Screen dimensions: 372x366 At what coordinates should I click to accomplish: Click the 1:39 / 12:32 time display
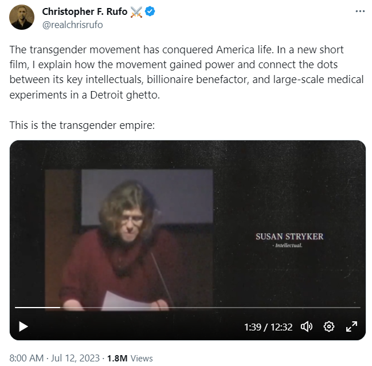[268, 327]
